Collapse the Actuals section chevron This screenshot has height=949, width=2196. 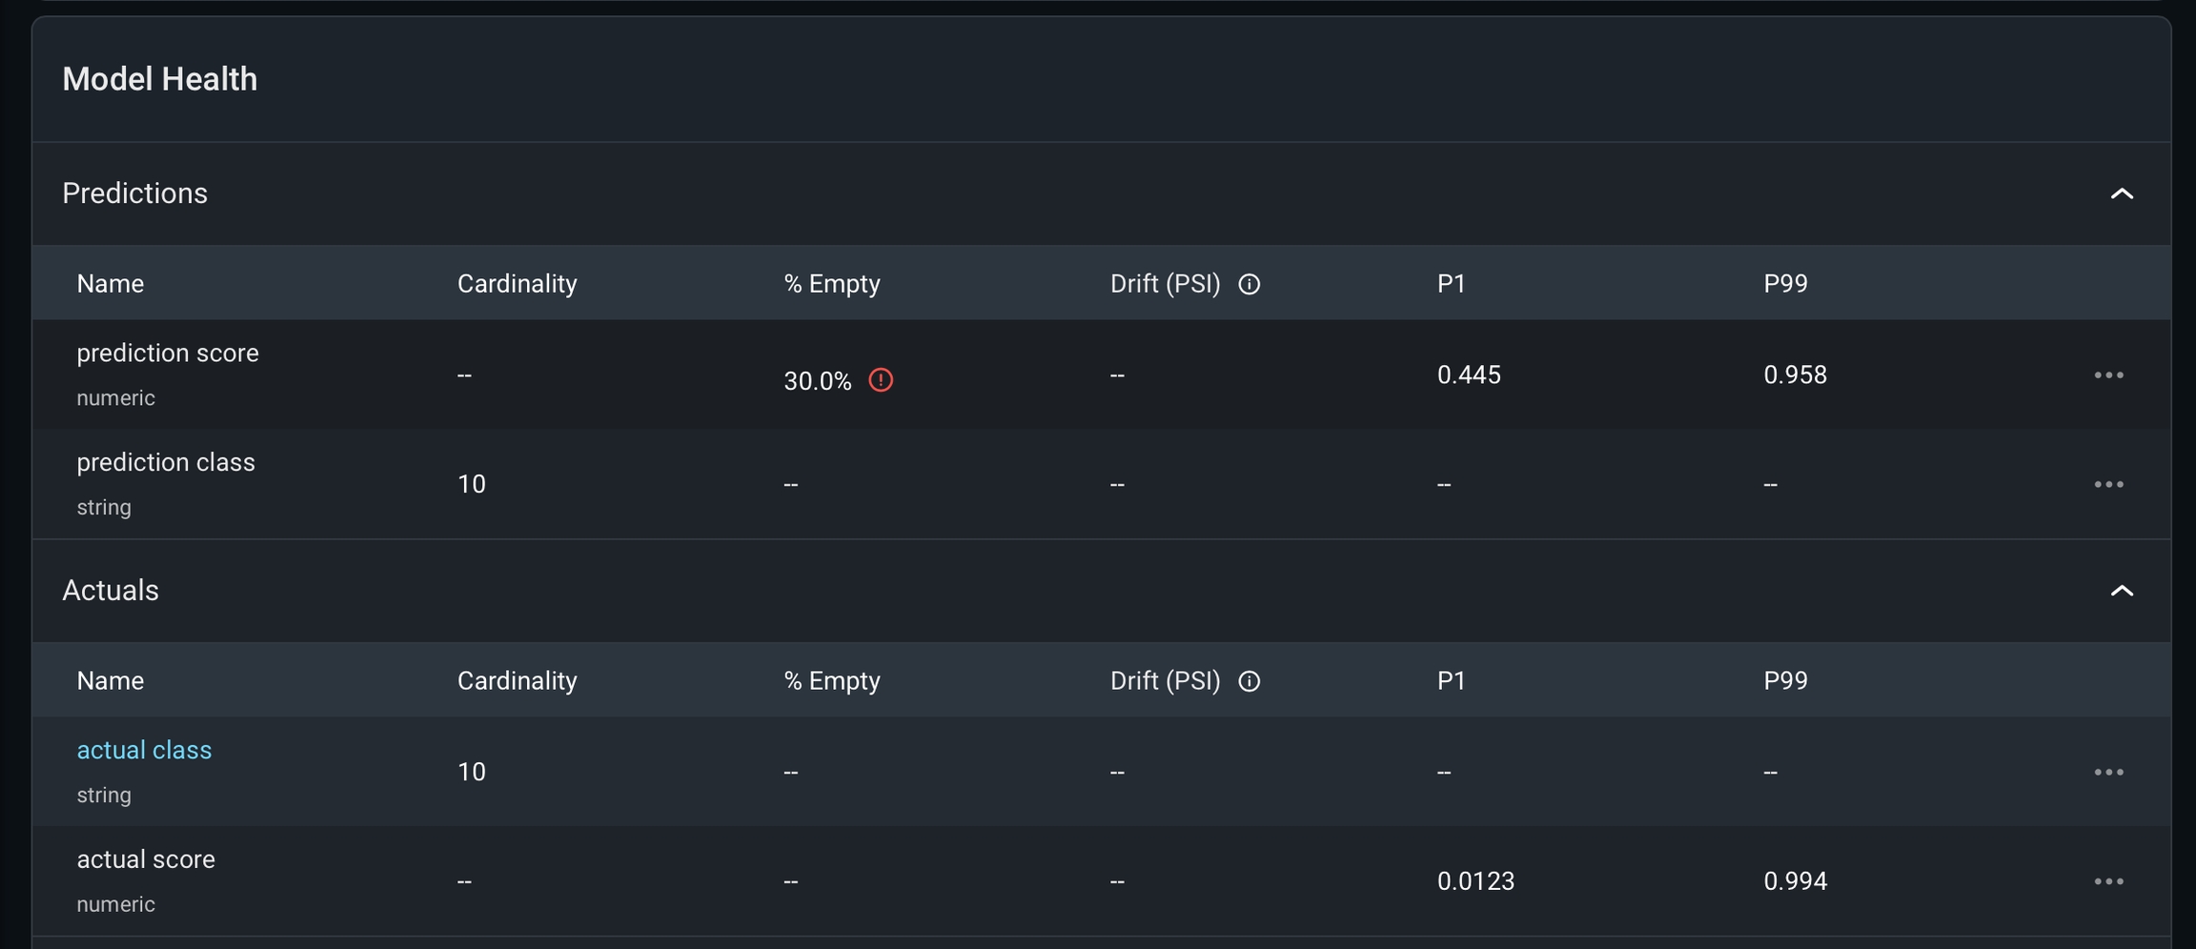[2122, 591]
